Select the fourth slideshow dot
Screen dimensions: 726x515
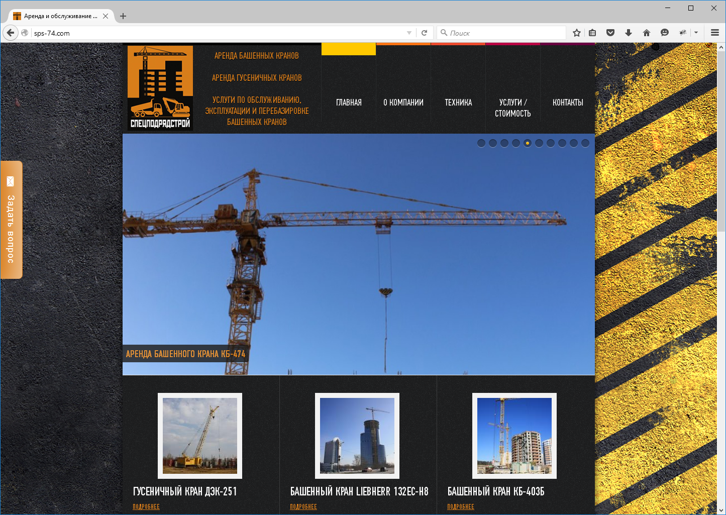(x=516, y=143)
